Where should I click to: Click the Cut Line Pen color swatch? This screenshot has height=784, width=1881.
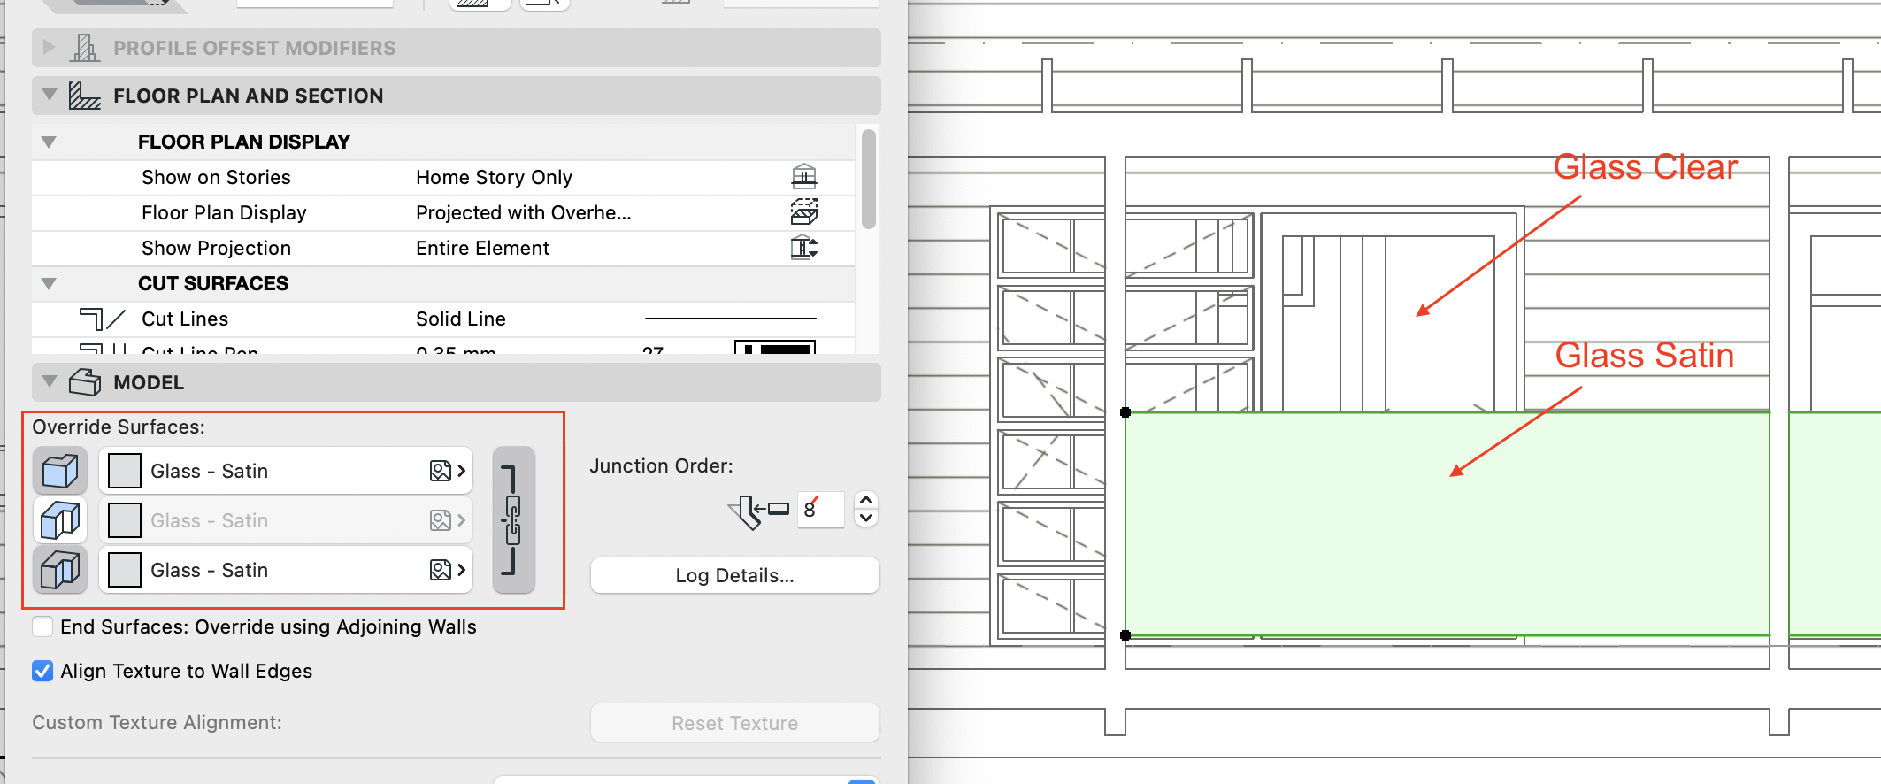775,347
